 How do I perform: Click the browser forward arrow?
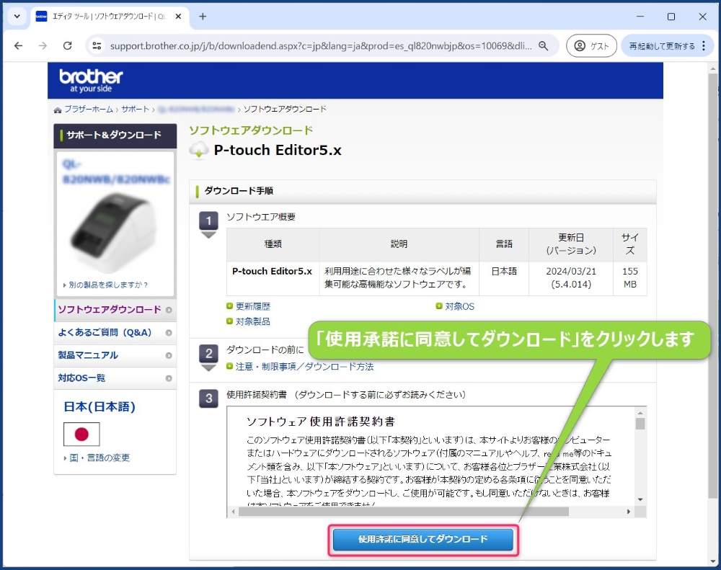pos(43,45)
